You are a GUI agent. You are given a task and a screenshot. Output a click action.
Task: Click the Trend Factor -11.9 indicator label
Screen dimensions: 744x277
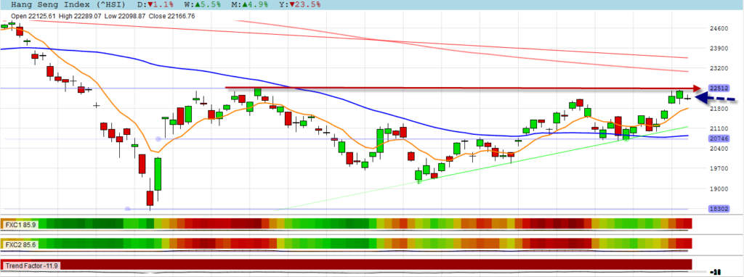(x=32, y=265)
